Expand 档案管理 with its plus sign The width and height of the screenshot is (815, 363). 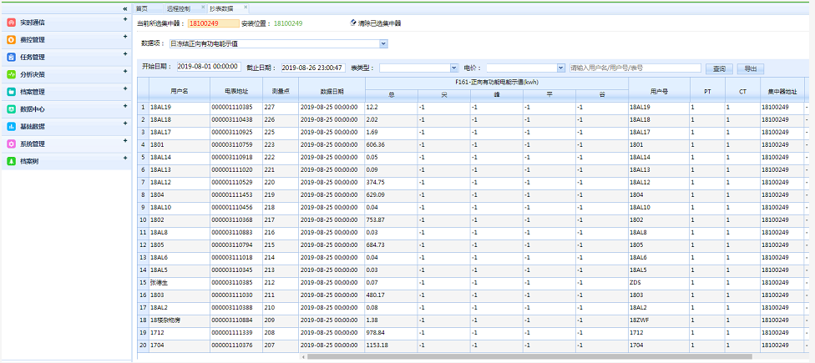125,88
